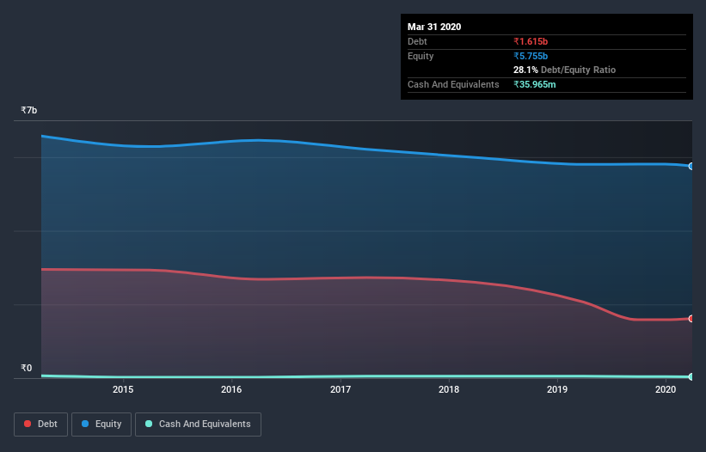706x452 pixels.
Task: Click the 2018 x-axis label
Action: coord(449,389)
